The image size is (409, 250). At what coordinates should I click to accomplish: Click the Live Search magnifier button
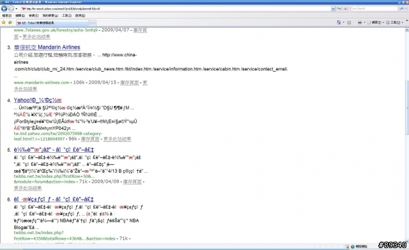pos(401,8)
